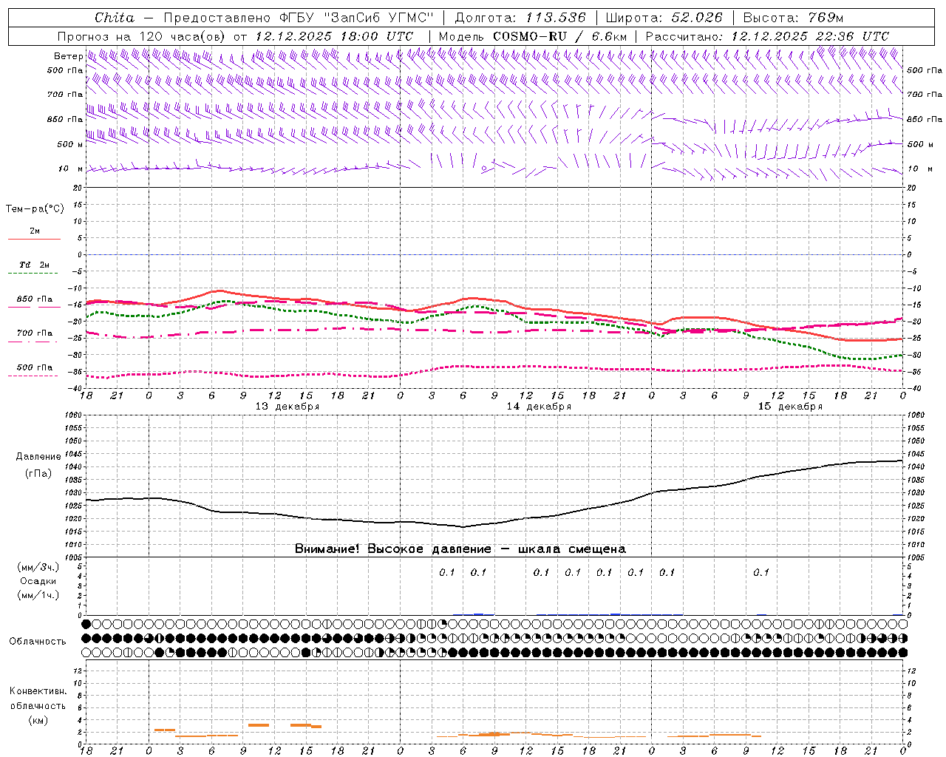This screenshot has width=946, height=757.
Task: Click the "(мм/3ч.)" precipitation unit label
Action: coord(38,567)
